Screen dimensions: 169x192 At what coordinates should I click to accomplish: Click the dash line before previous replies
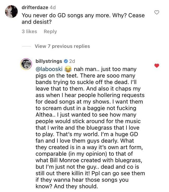[26, 46]
